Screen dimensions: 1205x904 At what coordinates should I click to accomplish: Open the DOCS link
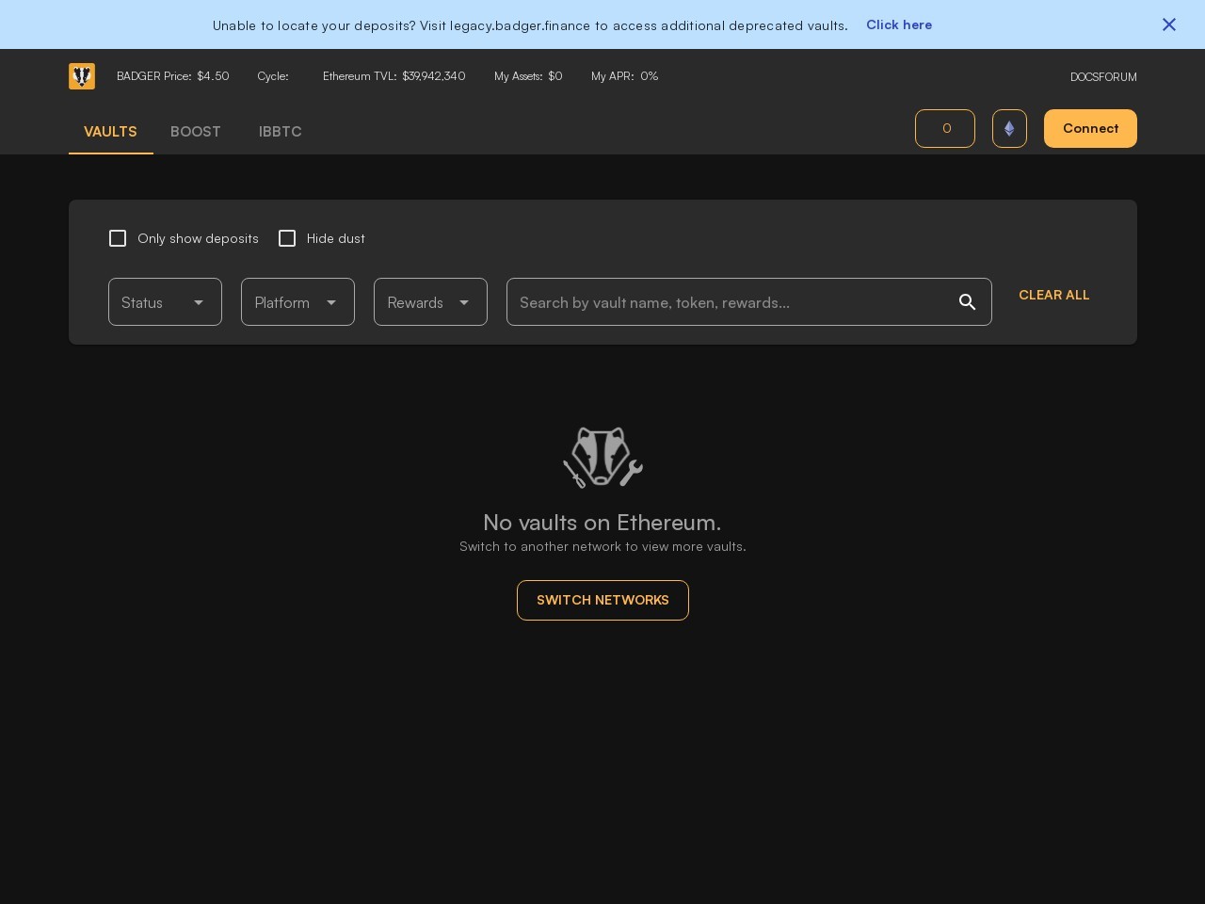pos(1085,77)
